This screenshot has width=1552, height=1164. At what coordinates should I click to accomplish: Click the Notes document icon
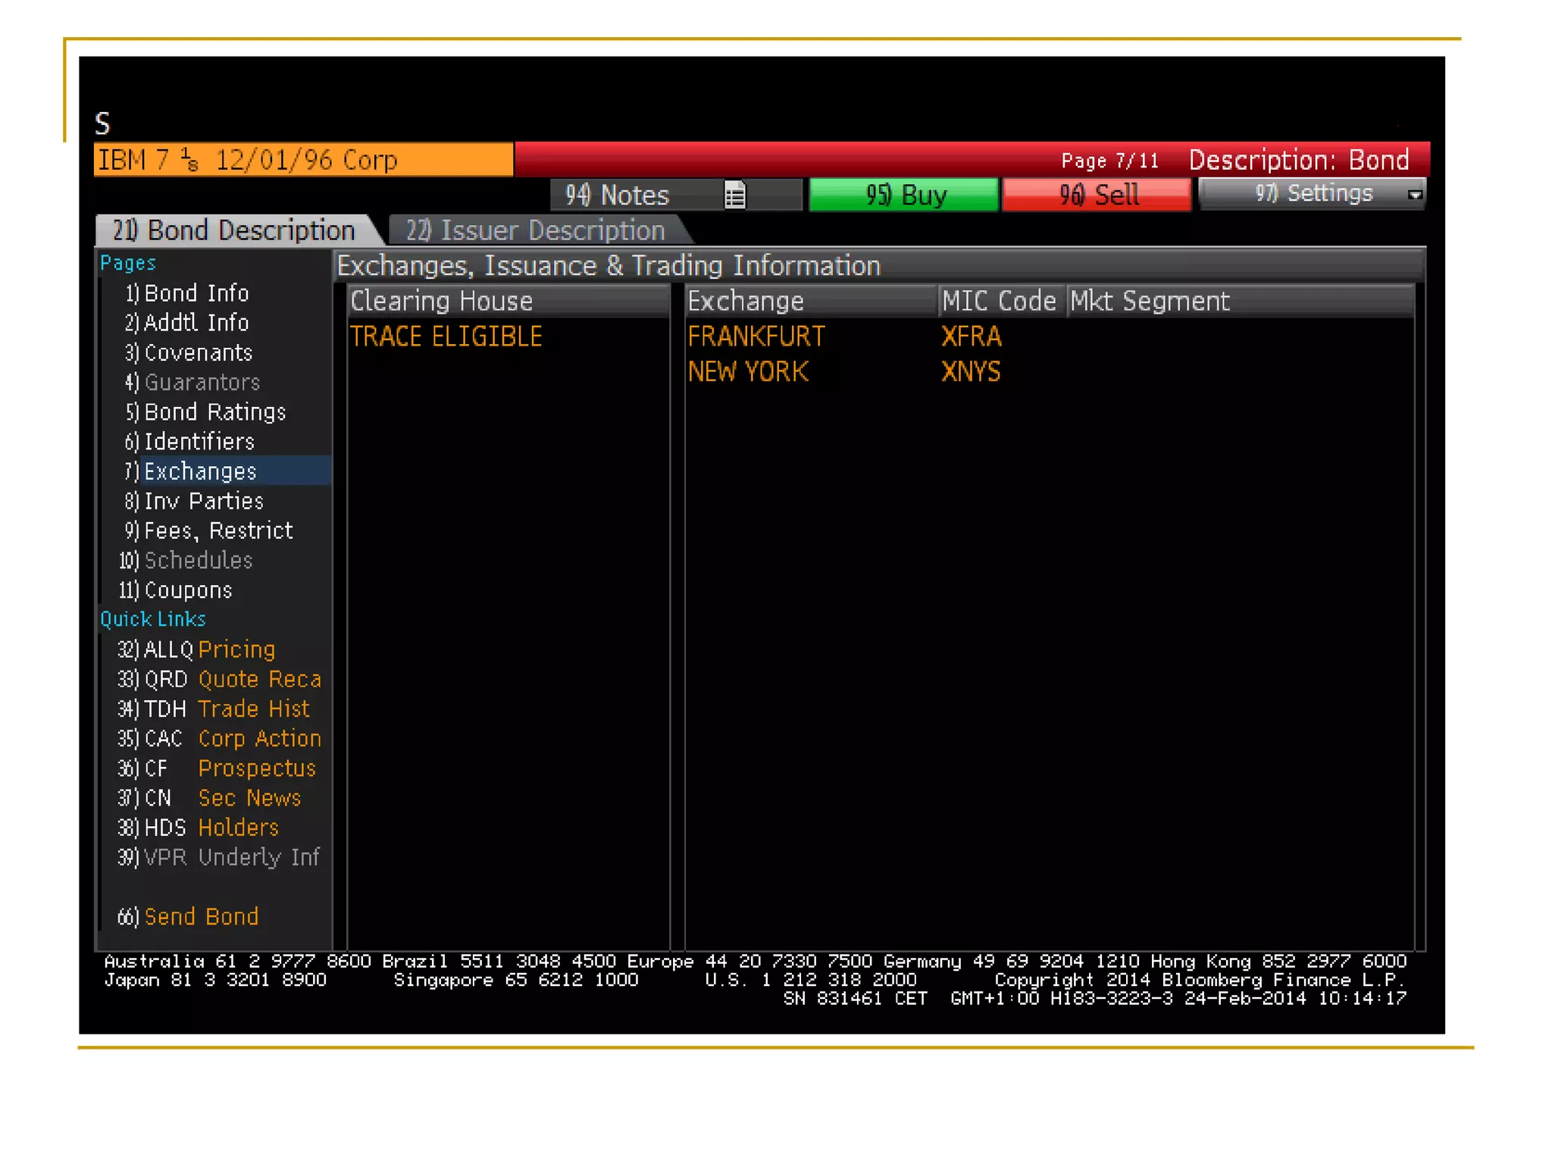[x=734, y=196]
